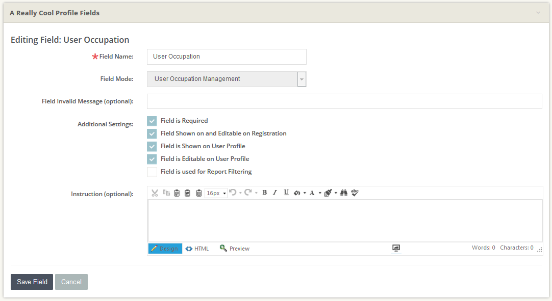Switch to the HTML editor tab
552x301 pixels.
(197, 249)
